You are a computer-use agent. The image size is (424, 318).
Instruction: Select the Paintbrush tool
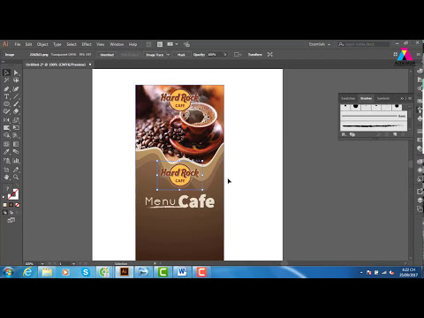coord(16,104)
